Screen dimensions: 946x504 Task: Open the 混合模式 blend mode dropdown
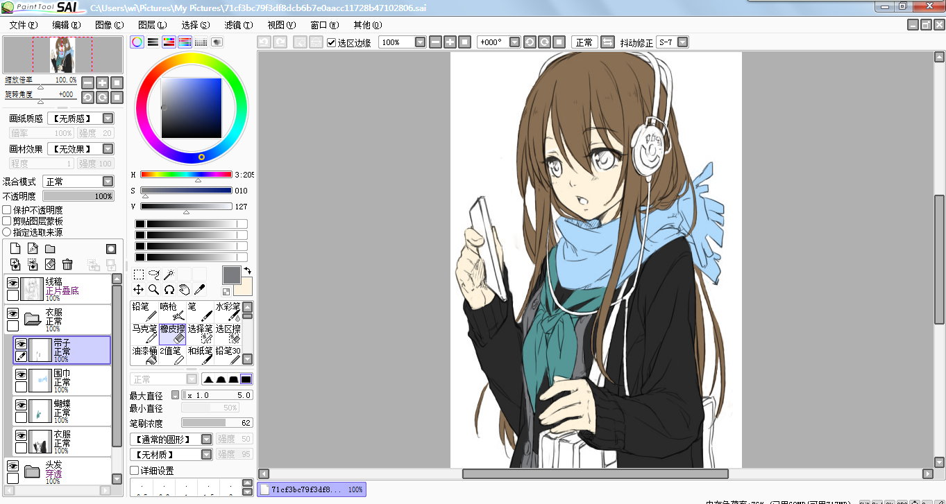78,182
